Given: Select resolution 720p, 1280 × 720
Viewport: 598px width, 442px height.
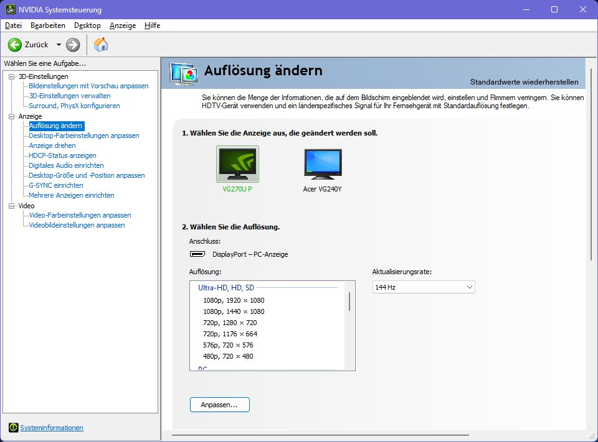Looking at the screenshot, I should (230, 323).
